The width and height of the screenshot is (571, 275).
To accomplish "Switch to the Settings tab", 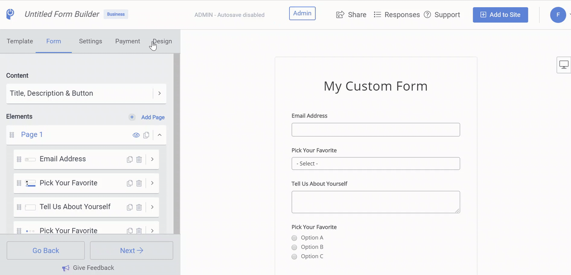I will [91, 41].
